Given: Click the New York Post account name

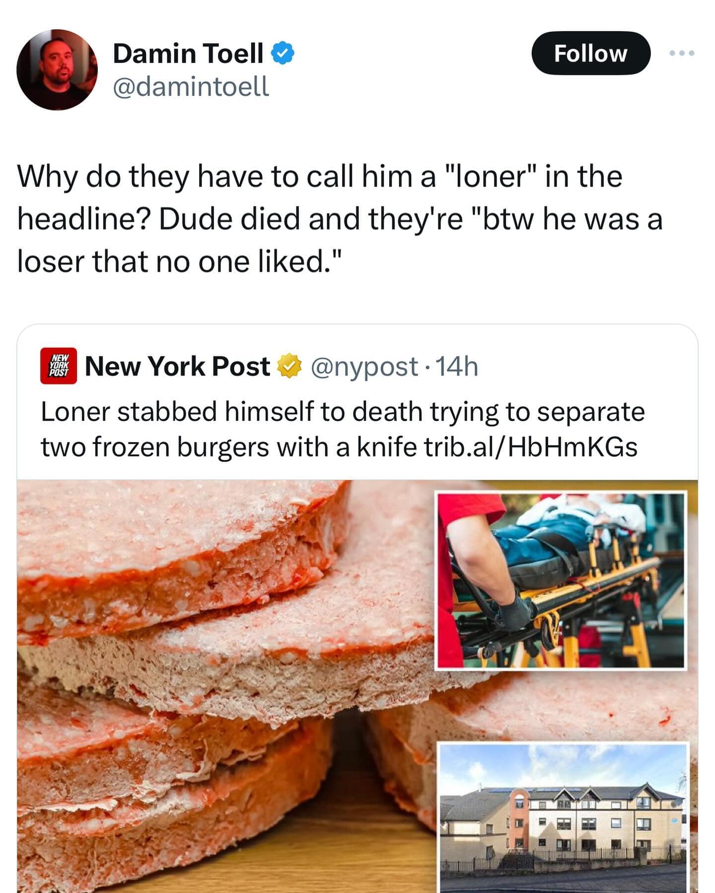Looking at the screenshot, I should 177,367.
